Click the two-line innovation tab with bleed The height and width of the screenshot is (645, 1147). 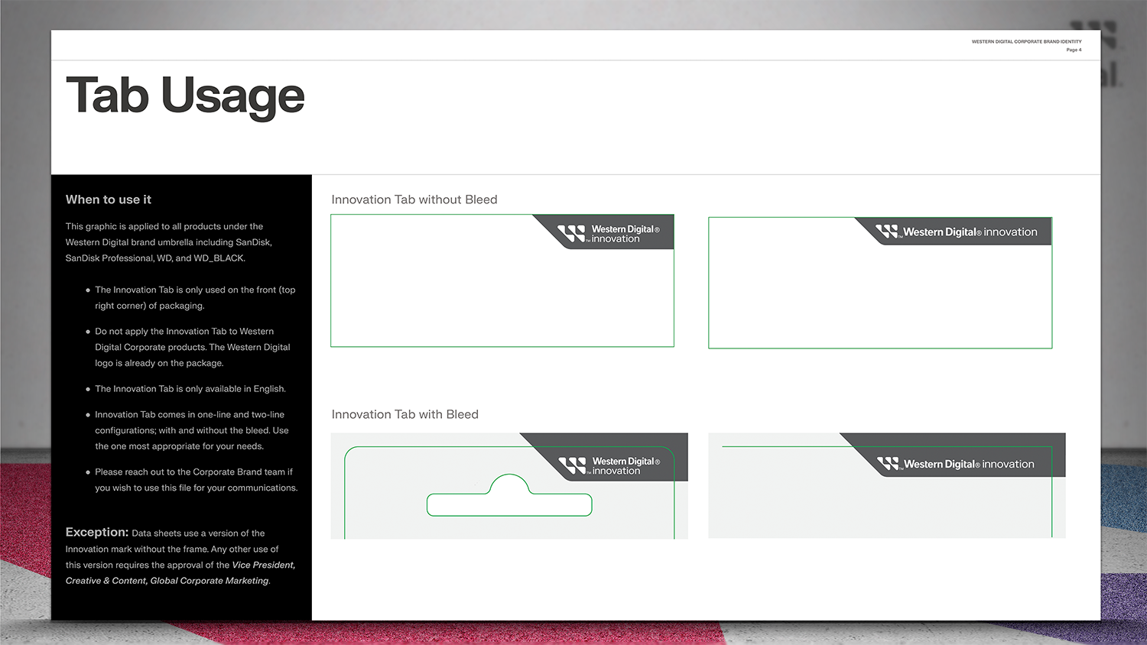tap(605, 457)
